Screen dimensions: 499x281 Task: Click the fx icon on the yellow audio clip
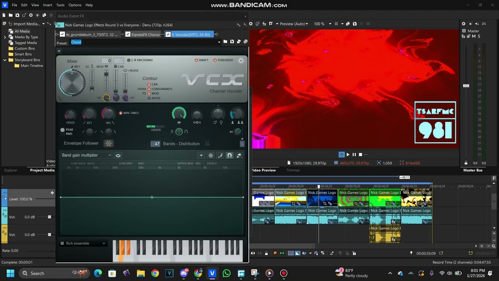tap(393, 240)
